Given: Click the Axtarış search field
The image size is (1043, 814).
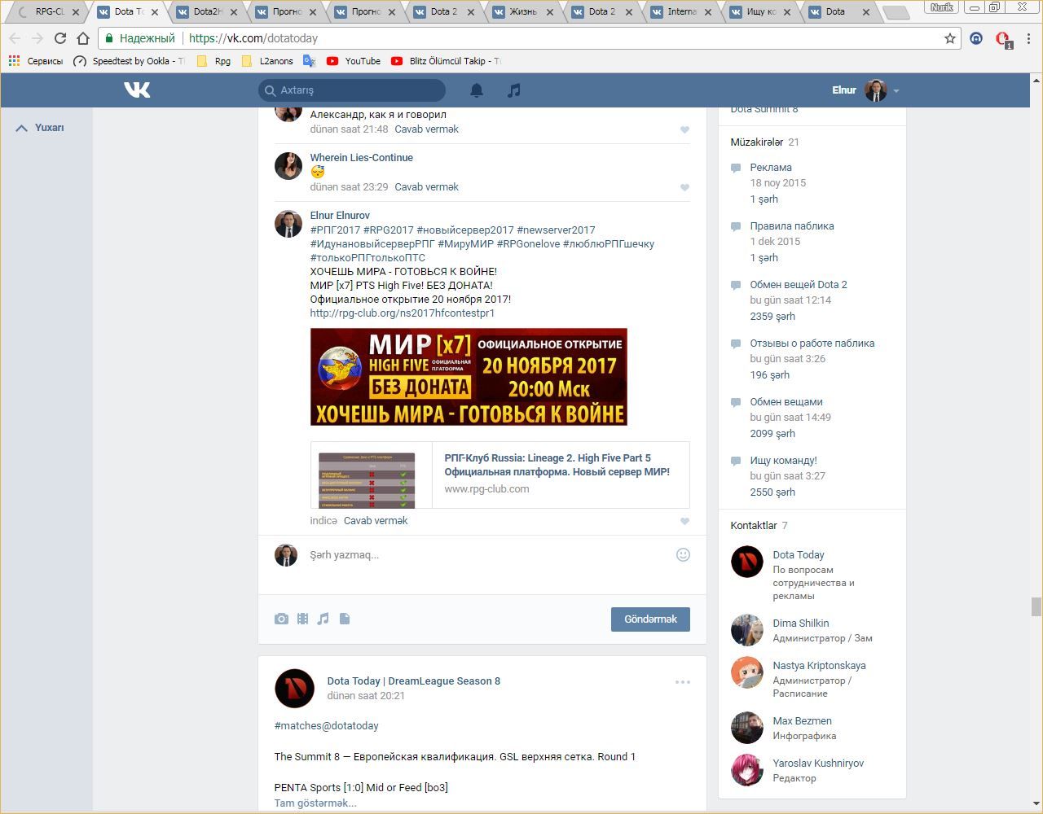Looking at the screenshot, I should tap(352, 90).
